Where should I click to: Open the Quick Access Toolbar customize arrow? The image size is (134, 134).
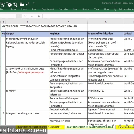point(34,3)
